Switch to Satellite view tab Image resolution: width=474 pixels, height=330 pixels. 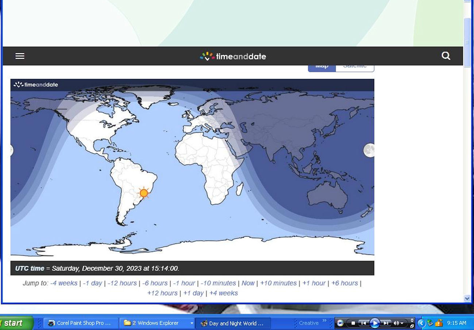[355, 68]
